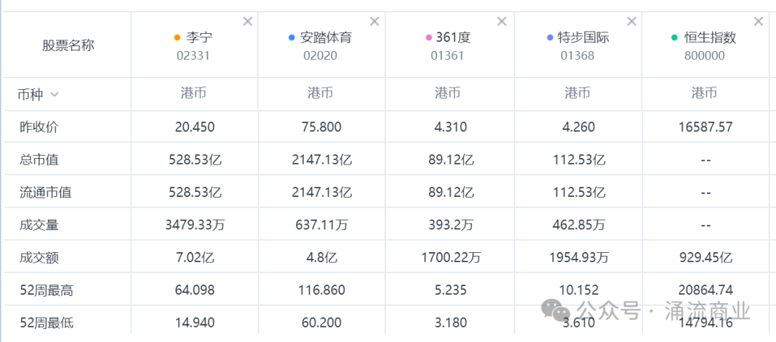This screenshot has height=342, width=776.
Task: Expand the 币种 currency dropdown arrow
Action: (55, 94)
